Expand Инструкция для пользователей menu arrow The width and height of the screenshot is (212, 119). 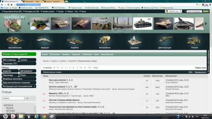tap(34, 86)
